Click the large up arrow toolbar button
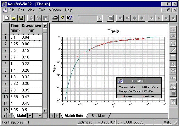The height and width of the screenshot is (126, 179). (x=120, y=18)
